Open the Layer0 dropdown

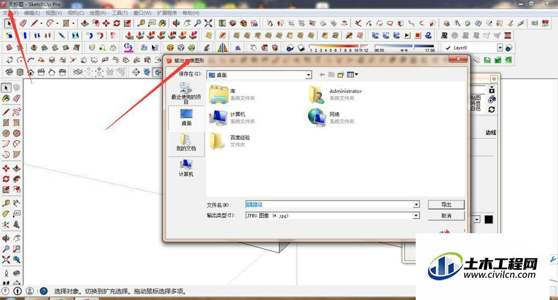[x=499, y=47]
